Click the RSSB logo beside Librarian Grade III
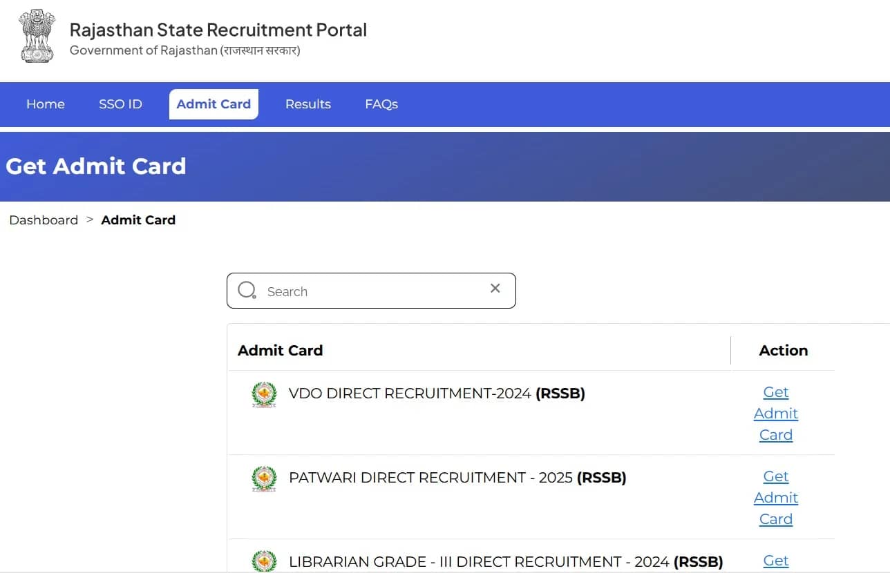 [264, 561]
